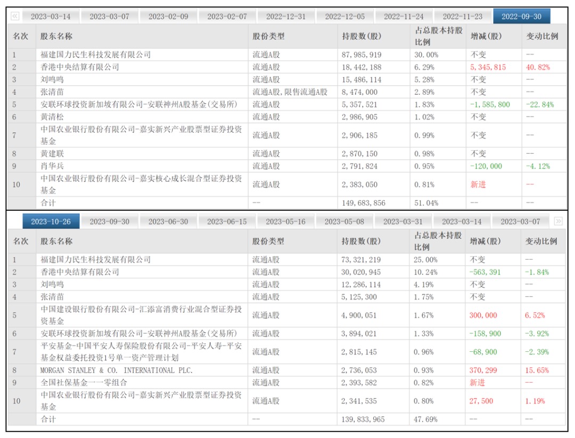Image resolution: width=575 pixels, height=438 pixels.
Task: Click the 合计 total row 139,833,965 cell
Action: coord(363,419)
